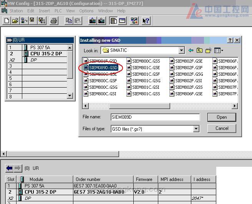252x204 pixels.
Task: Click the address overview window icon
Action: click(x=123, y=21)
